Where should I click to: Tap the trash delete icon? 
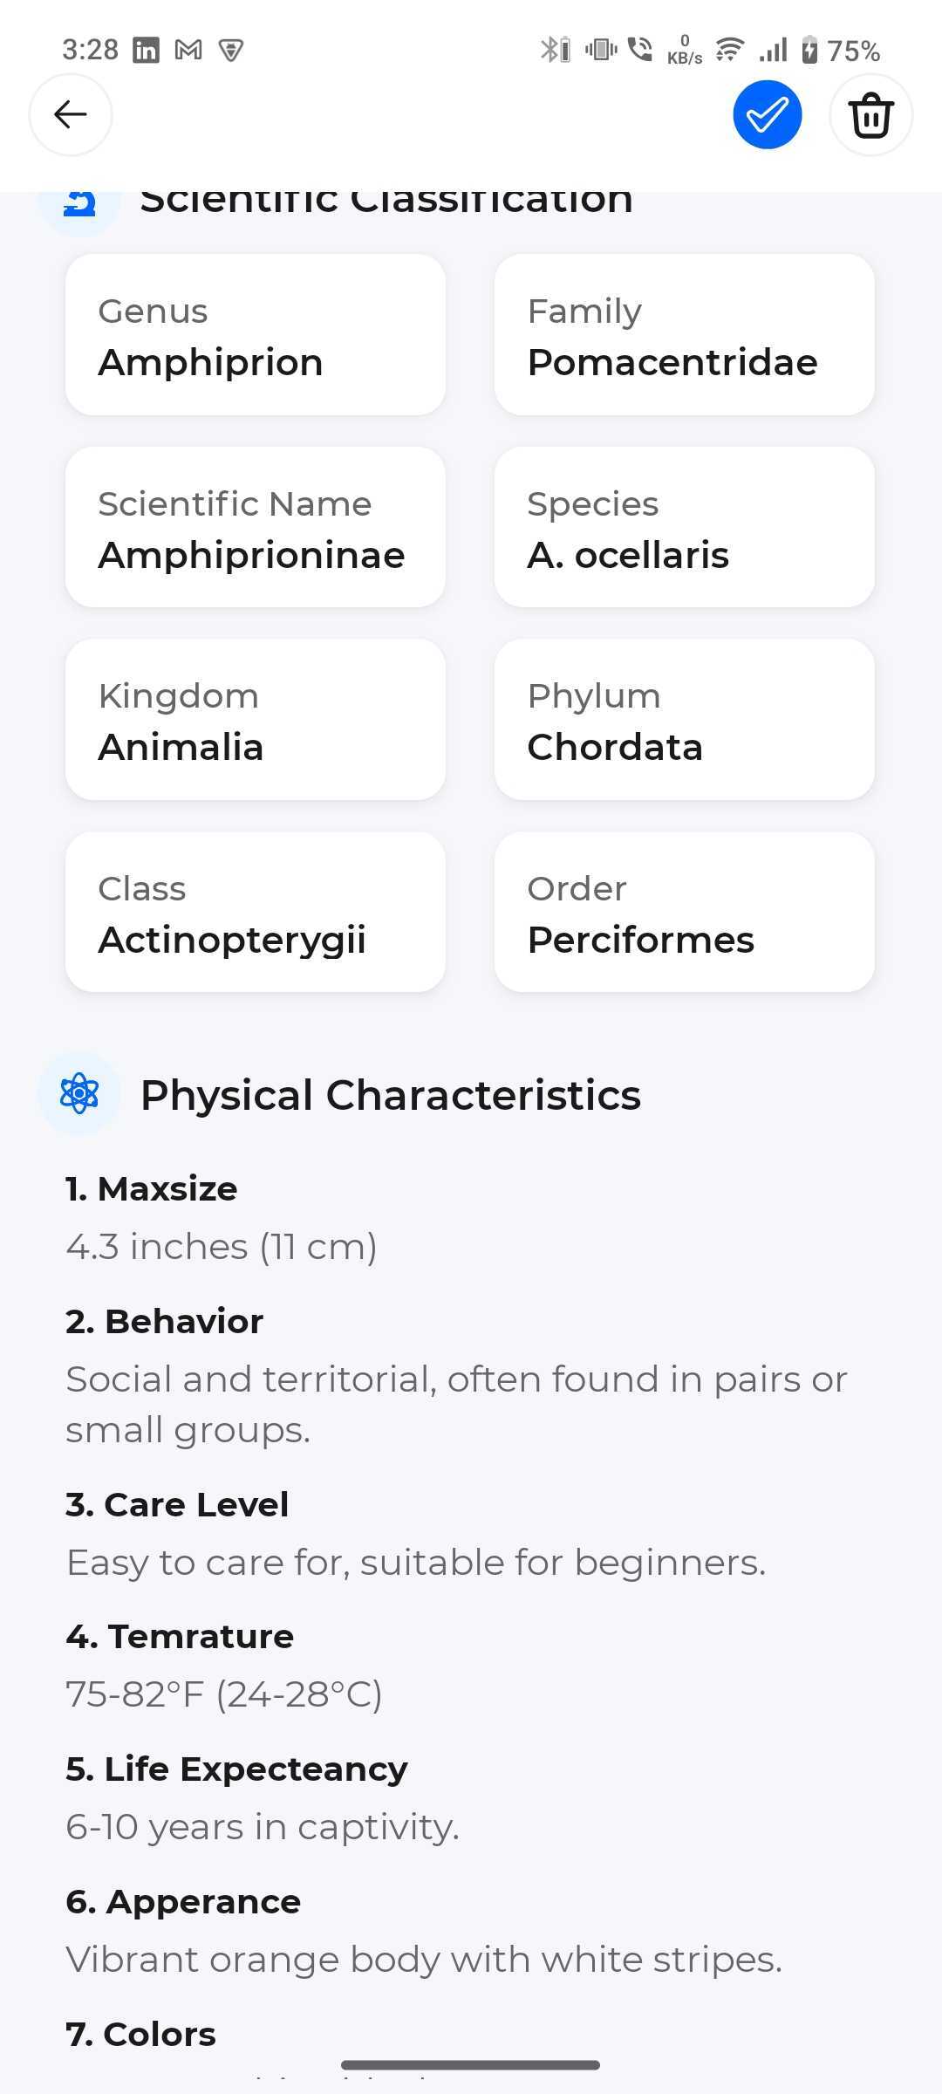pos(870,114)
